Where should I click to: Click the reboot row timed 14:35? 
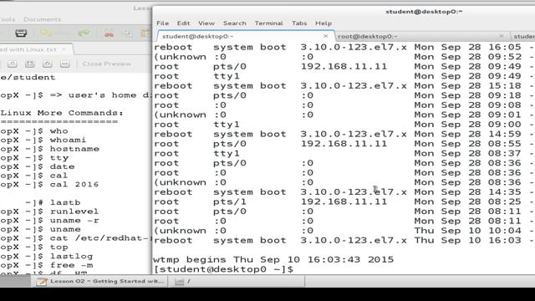344,191
